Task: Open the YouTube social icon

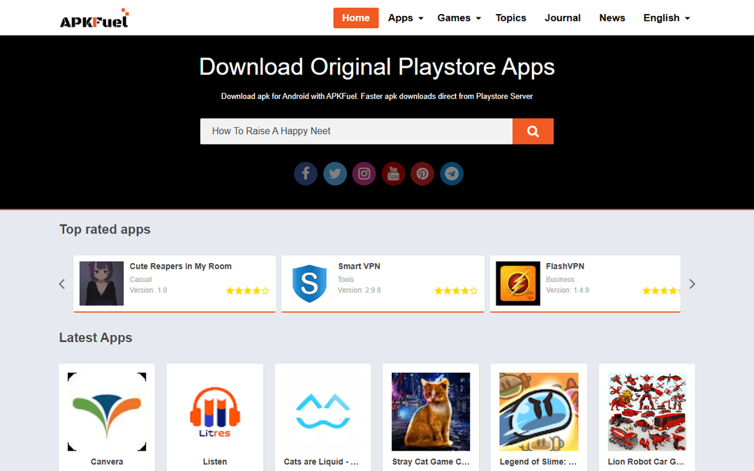Action: [393, 174]
